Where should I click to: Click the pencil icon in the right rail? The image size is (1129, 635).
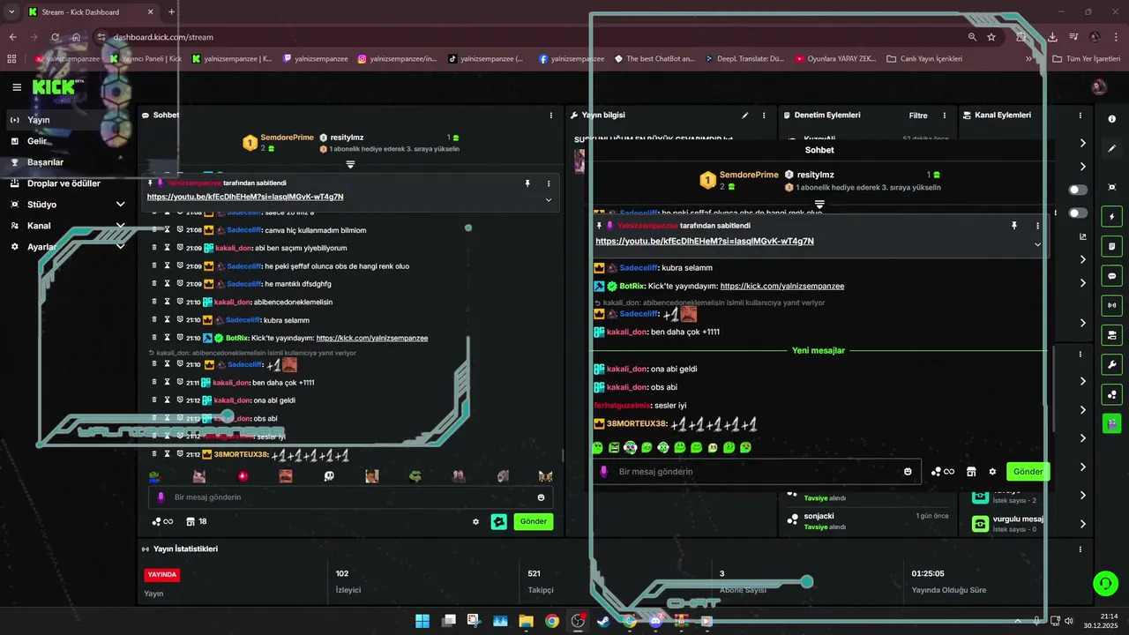point(1111,148)
